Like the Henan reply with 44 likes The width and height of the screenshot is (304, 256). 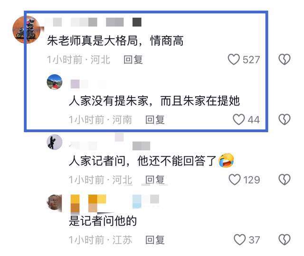coord(238,119)
